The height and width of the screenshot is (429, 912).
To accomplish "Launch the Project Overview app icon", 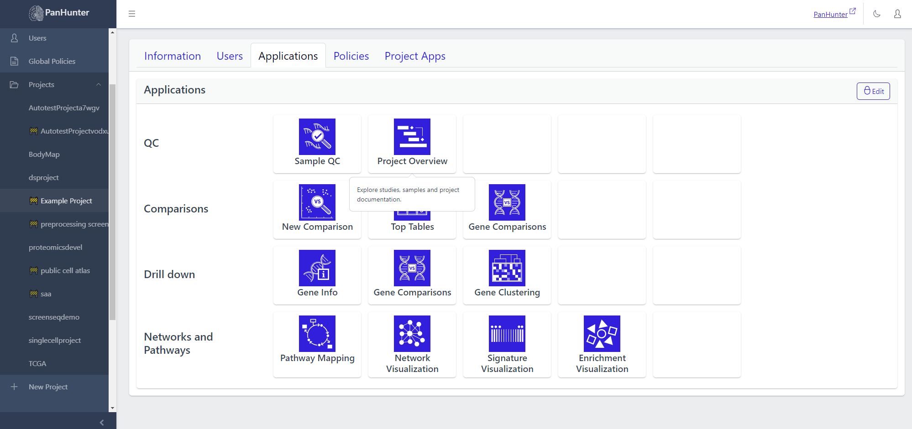I will coord(412,137).
